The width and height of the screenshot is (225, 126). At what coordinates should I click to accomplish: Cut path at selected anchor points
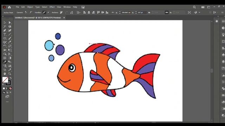click(71, 13)
